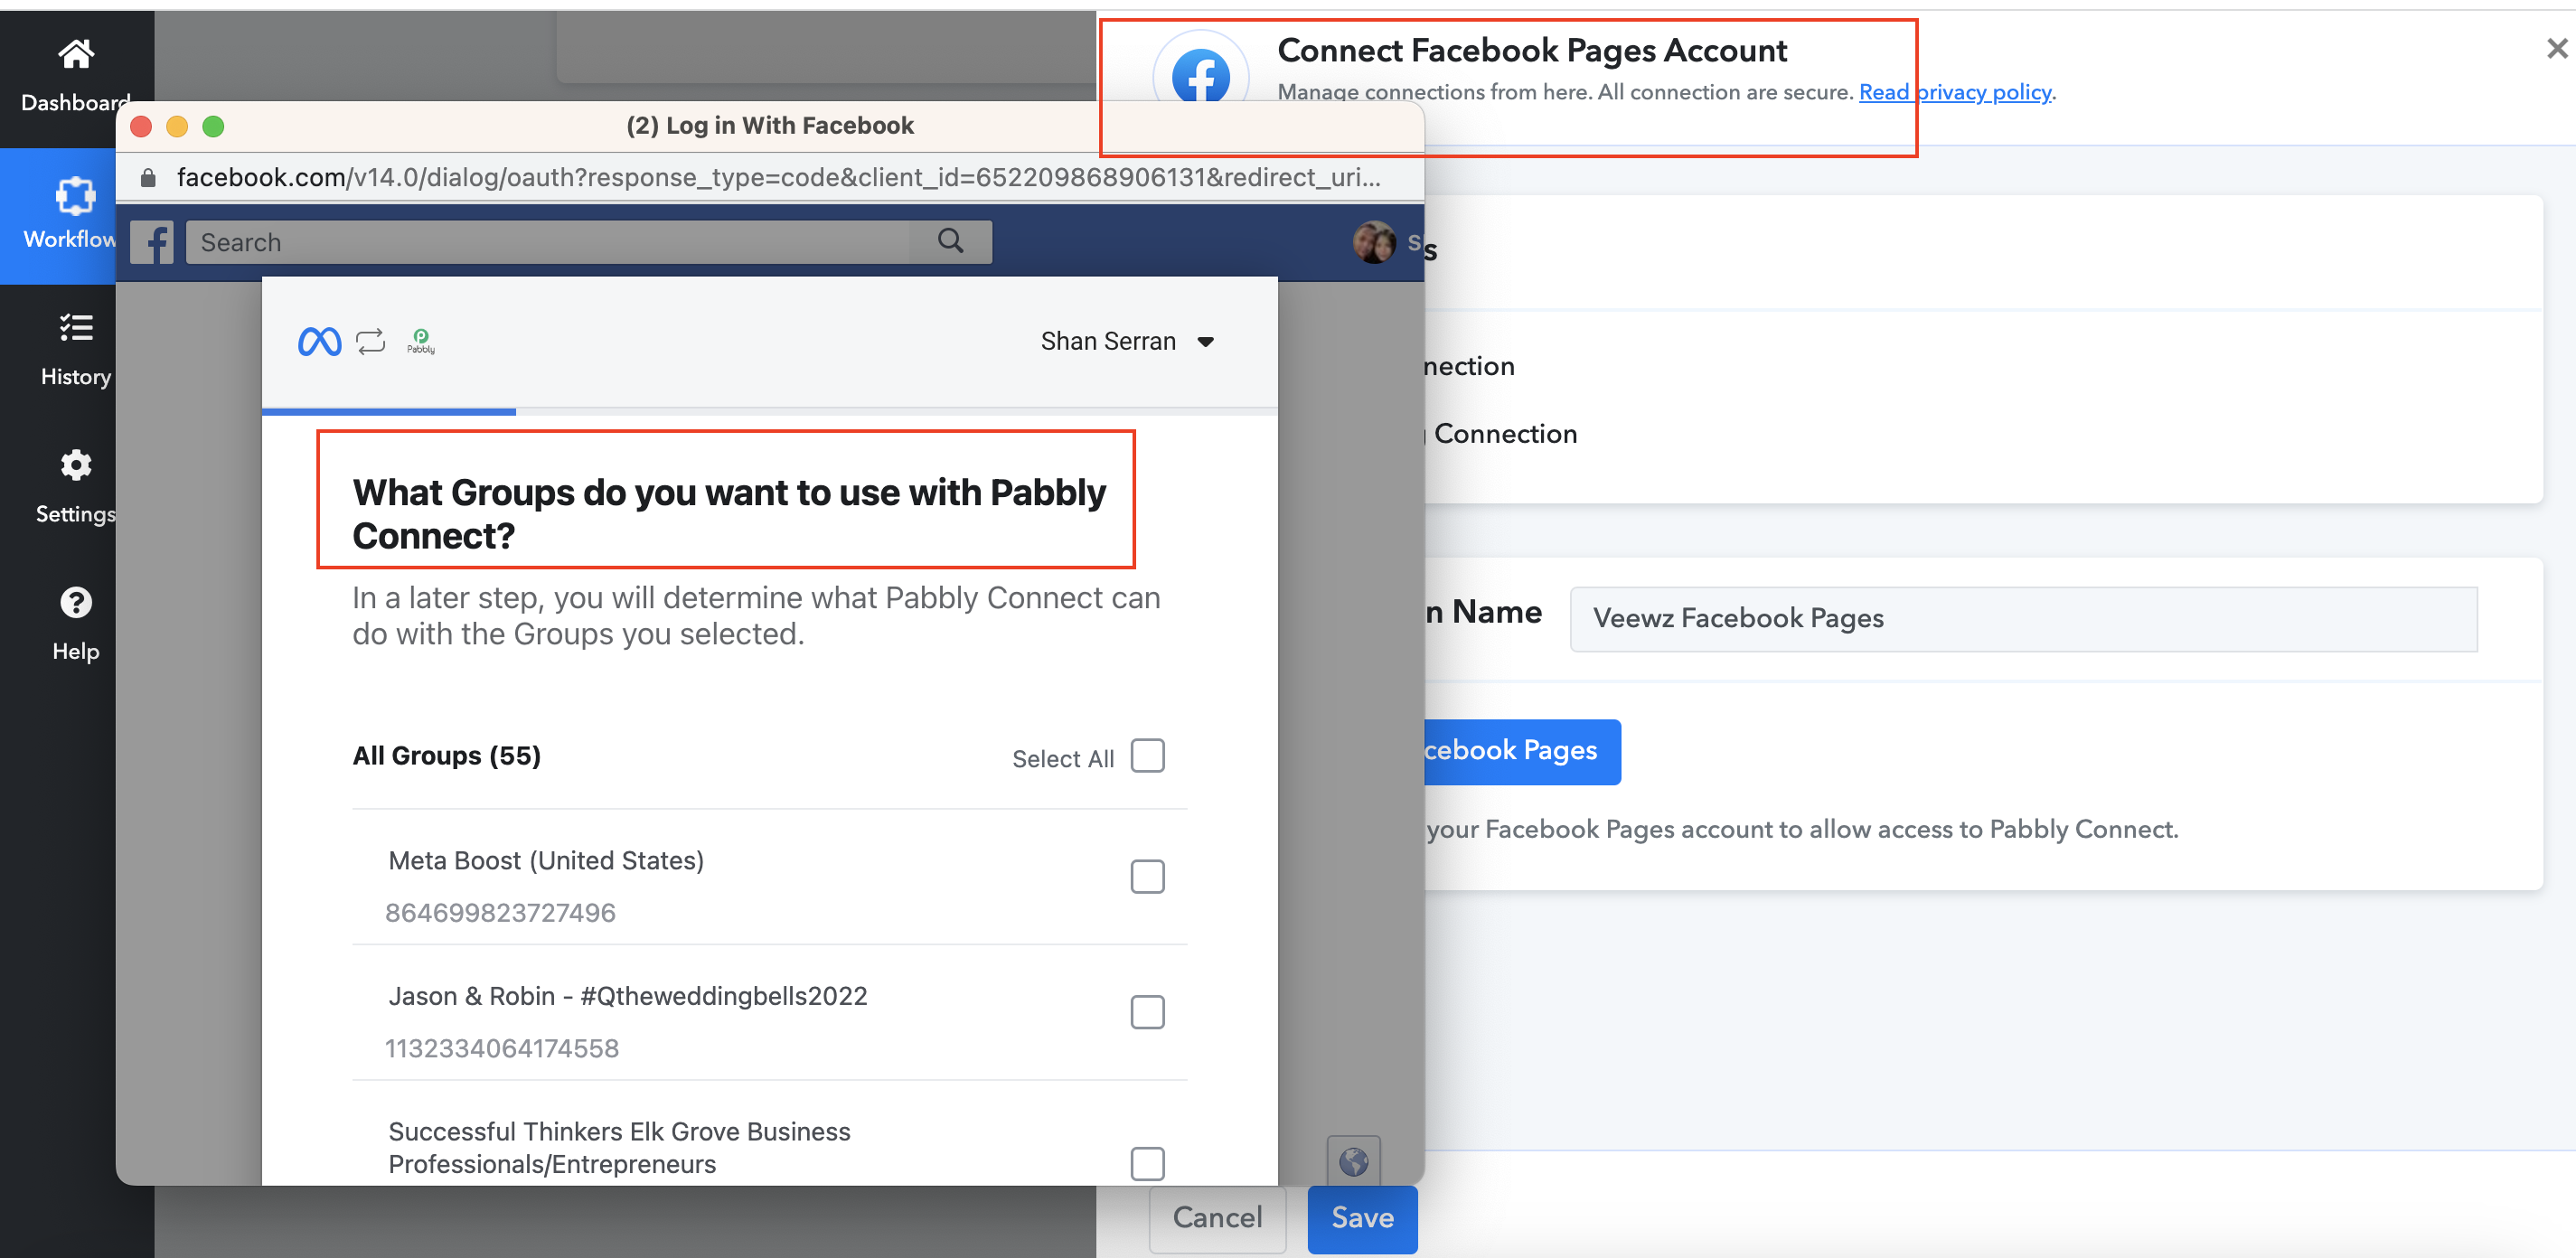The height and width of the screenshot is (1258, 2576).
Task: Close the Connect Facebook Pages panel
Action: point(2556,48)
